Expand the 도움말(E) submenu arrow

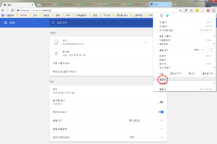[214, 83]
